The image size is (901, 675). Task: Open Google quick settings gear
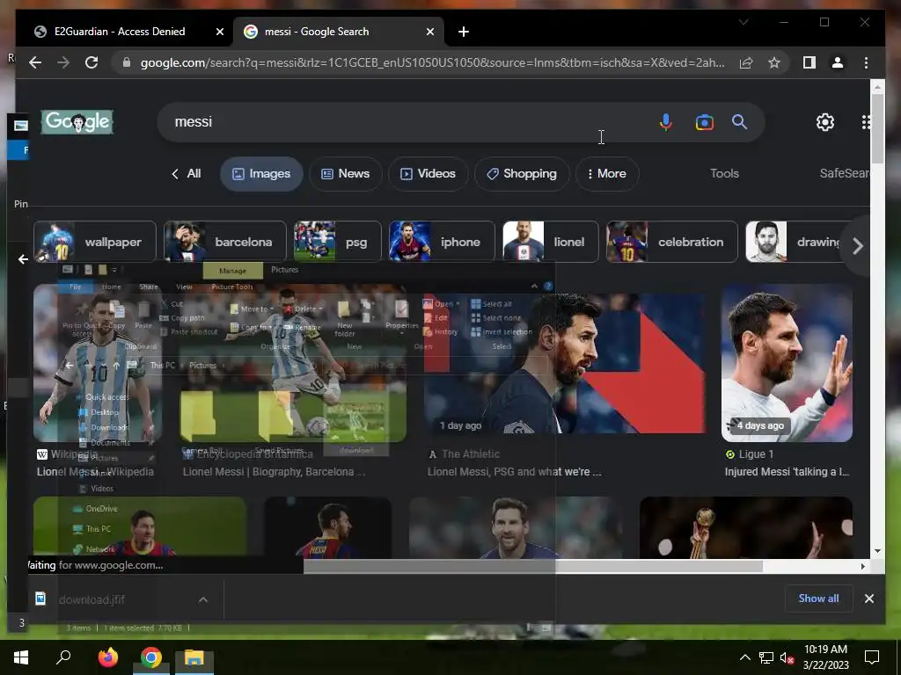click(825, 121)
